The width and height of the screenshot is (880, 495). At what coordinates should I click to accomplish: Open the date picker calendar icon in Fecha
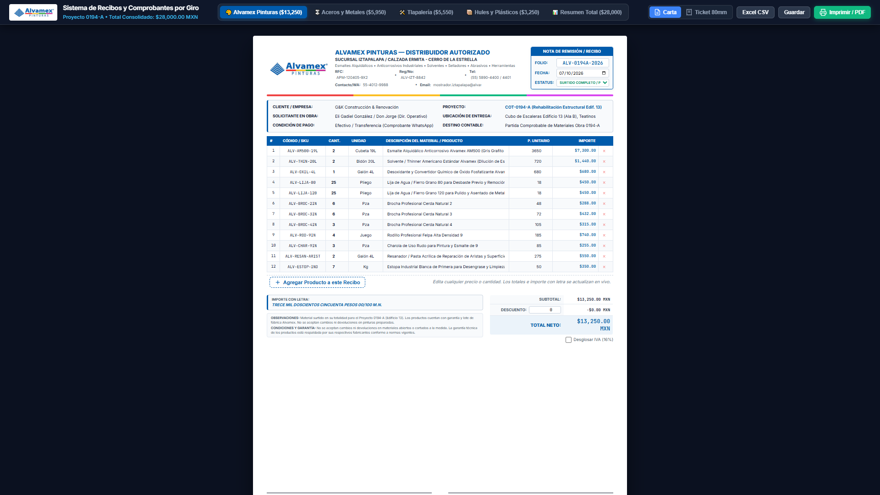click(604, 73)
